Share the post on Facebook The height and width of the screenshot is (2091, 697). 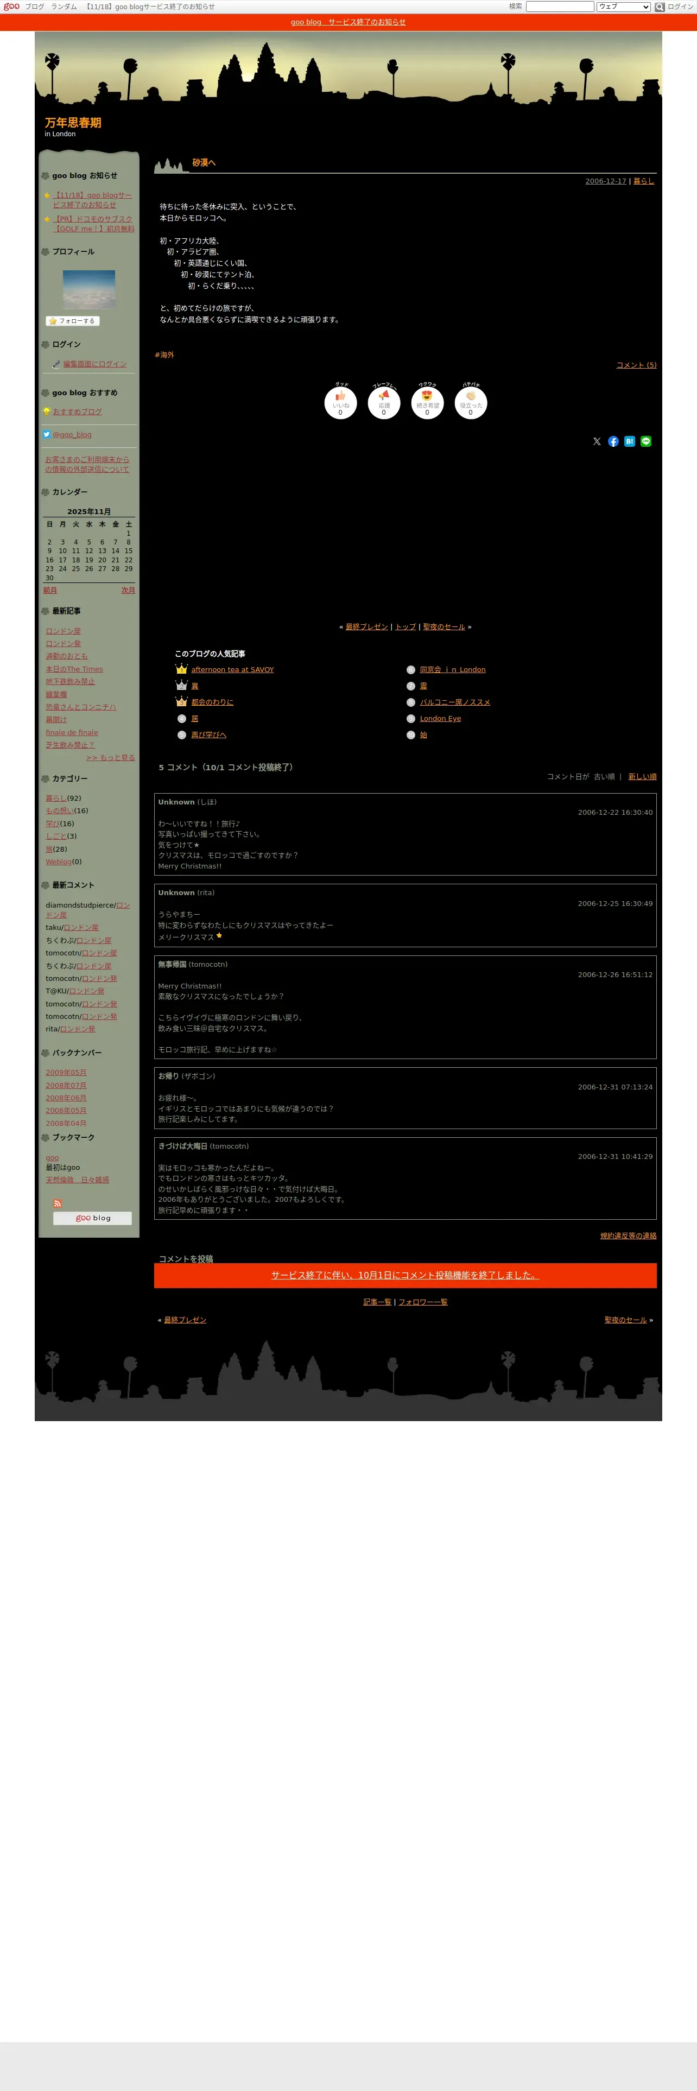click(613, 441)
